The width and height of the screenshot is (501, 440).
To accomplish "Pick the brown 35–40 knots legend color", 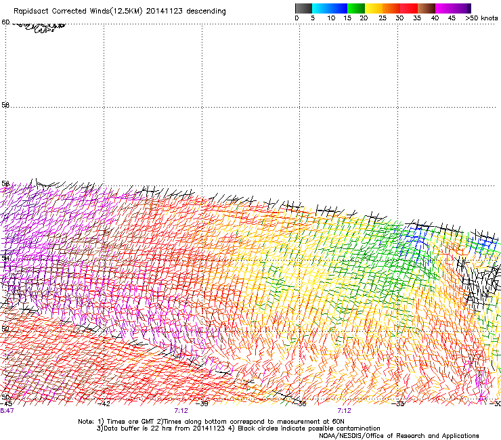I will (427, 8).
